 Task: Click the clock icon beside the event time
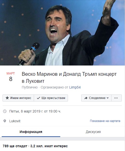click(x=5, y=111)
